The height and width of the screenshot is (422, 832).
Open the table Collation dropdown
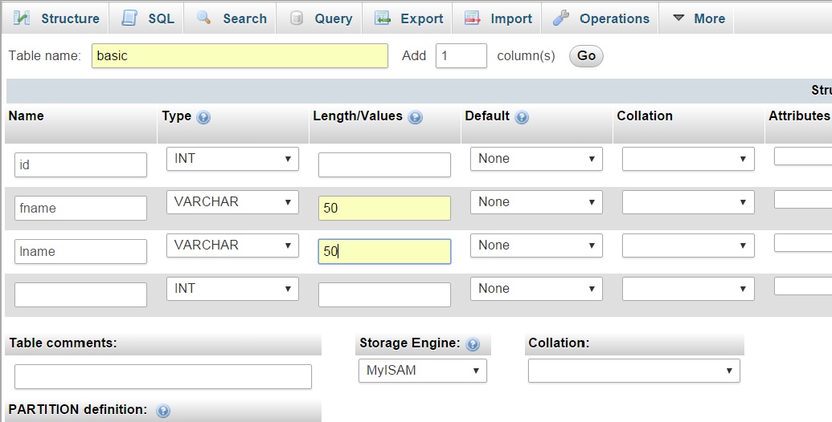point(634,371)
